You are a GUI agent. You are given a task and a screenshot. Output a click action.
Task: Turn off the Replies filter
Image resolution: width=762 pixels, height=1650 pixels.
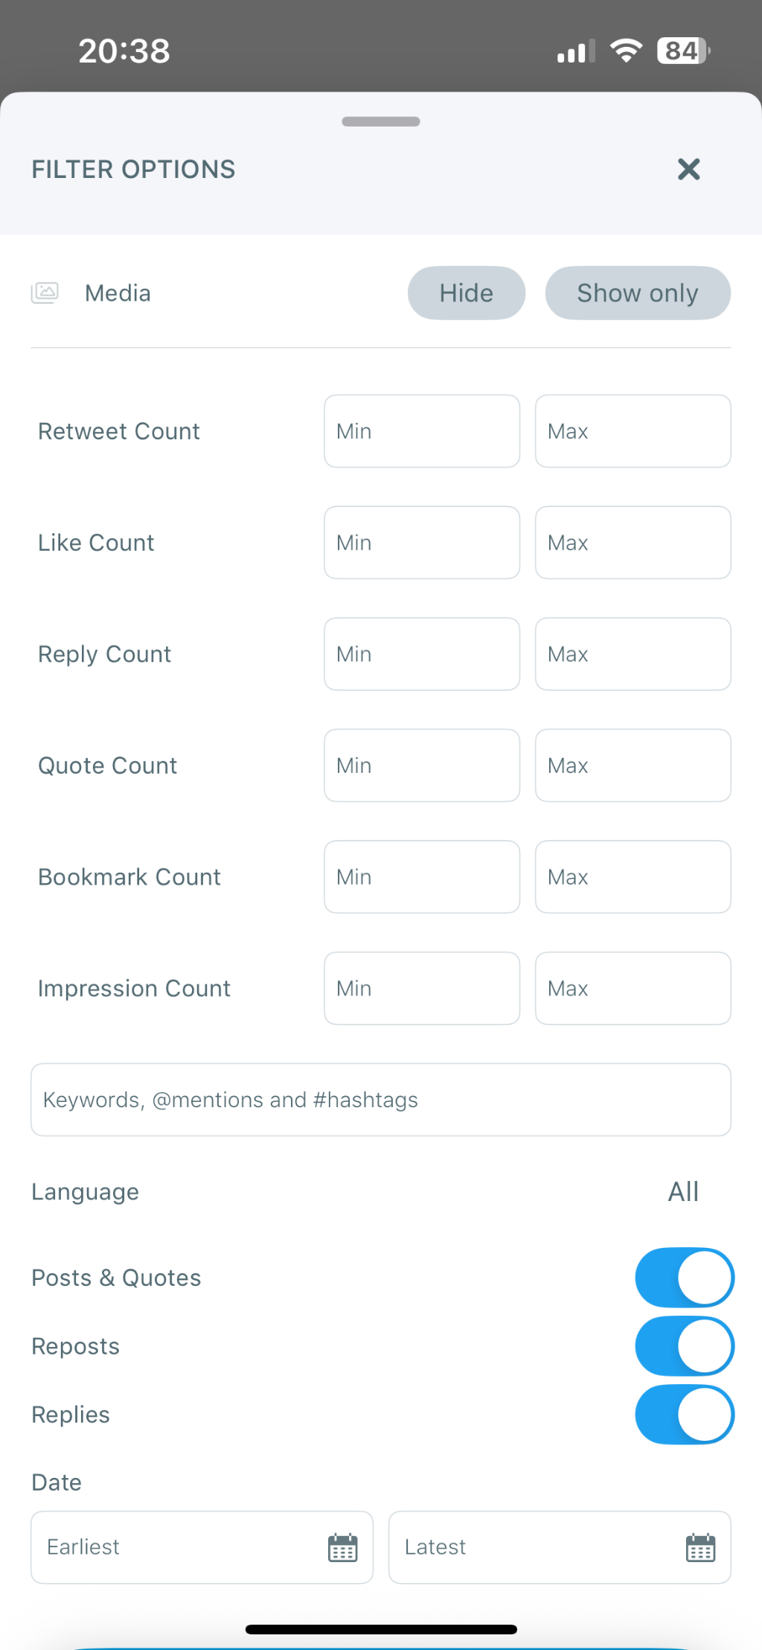click(684, 1414)
